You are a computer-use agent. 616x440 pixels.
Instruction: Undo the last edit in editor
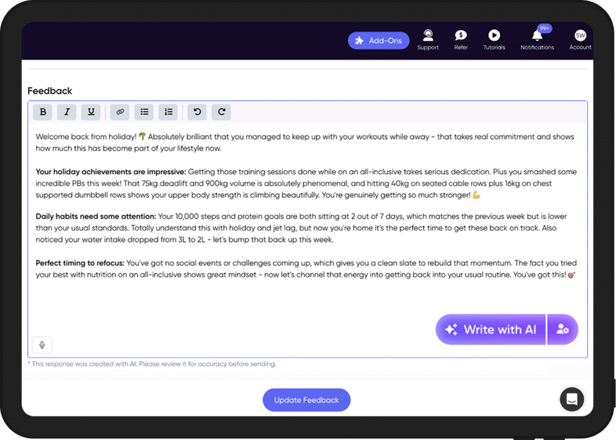[197, 111]
